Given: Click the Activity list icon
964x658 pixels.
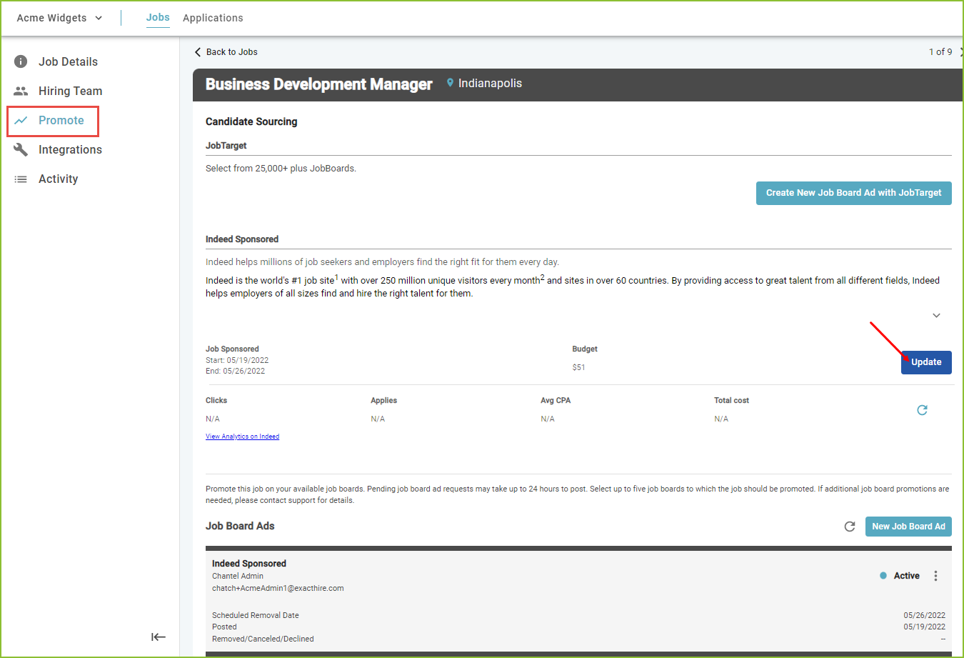Looking at the screenshot, I should [21, 179].
